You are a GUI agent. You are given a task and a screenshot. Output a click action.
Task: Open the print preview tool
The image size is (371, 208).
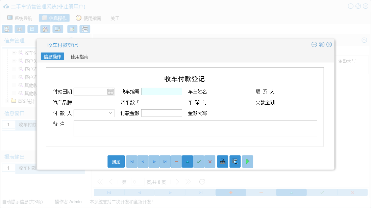(235, 161)
